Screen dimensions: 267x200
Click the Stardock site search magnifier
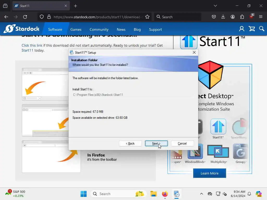(x=262, y=29)
